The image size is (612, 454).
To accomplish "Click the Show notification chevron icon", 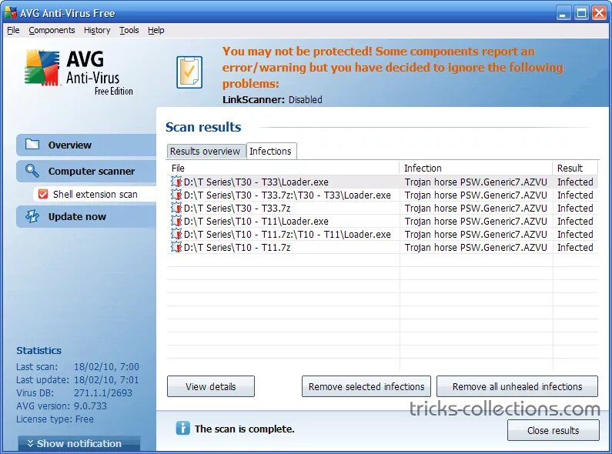I will point(30,443).
